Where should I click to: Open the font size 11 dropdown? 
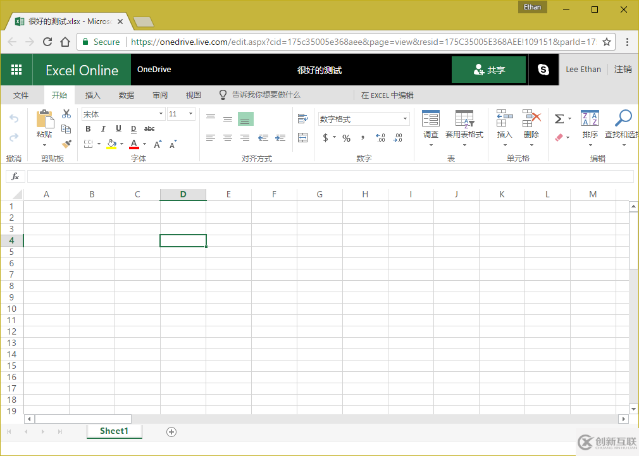coord(190,114)
